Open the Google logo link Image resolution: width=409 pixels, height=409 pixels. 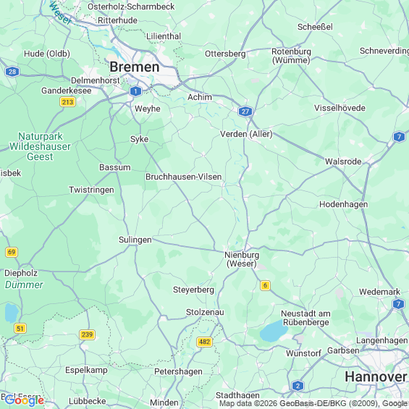pyautogui.click(x=25, y=400)
